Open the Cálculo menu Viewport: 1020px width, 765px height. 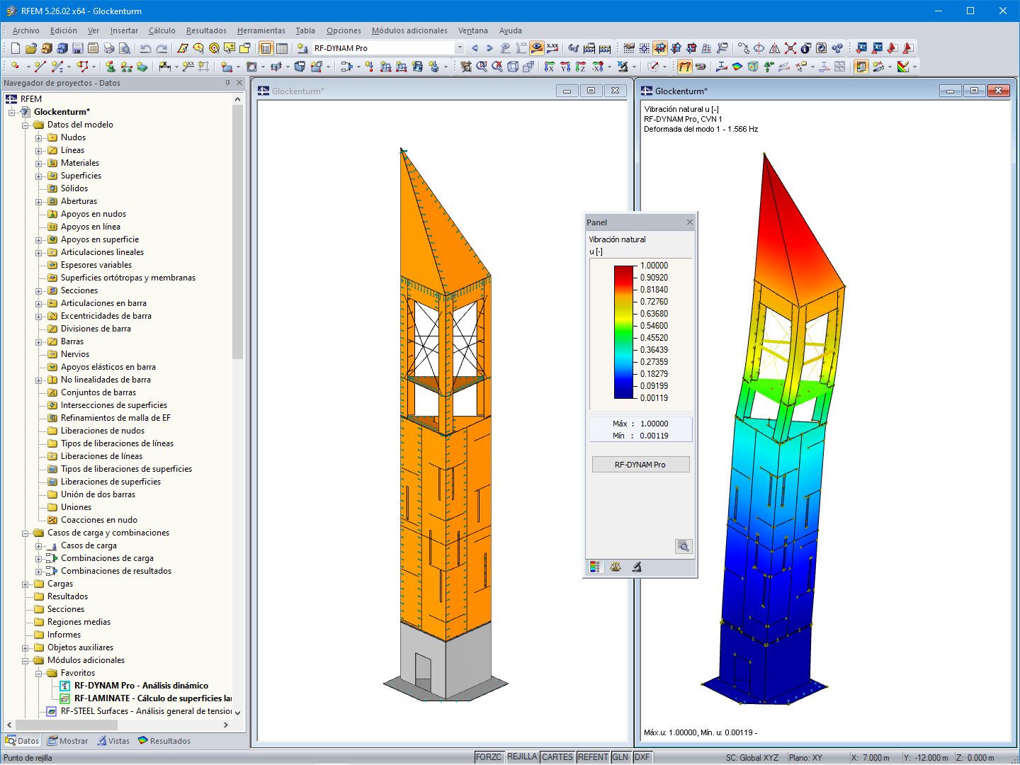(x=162, y=30)
